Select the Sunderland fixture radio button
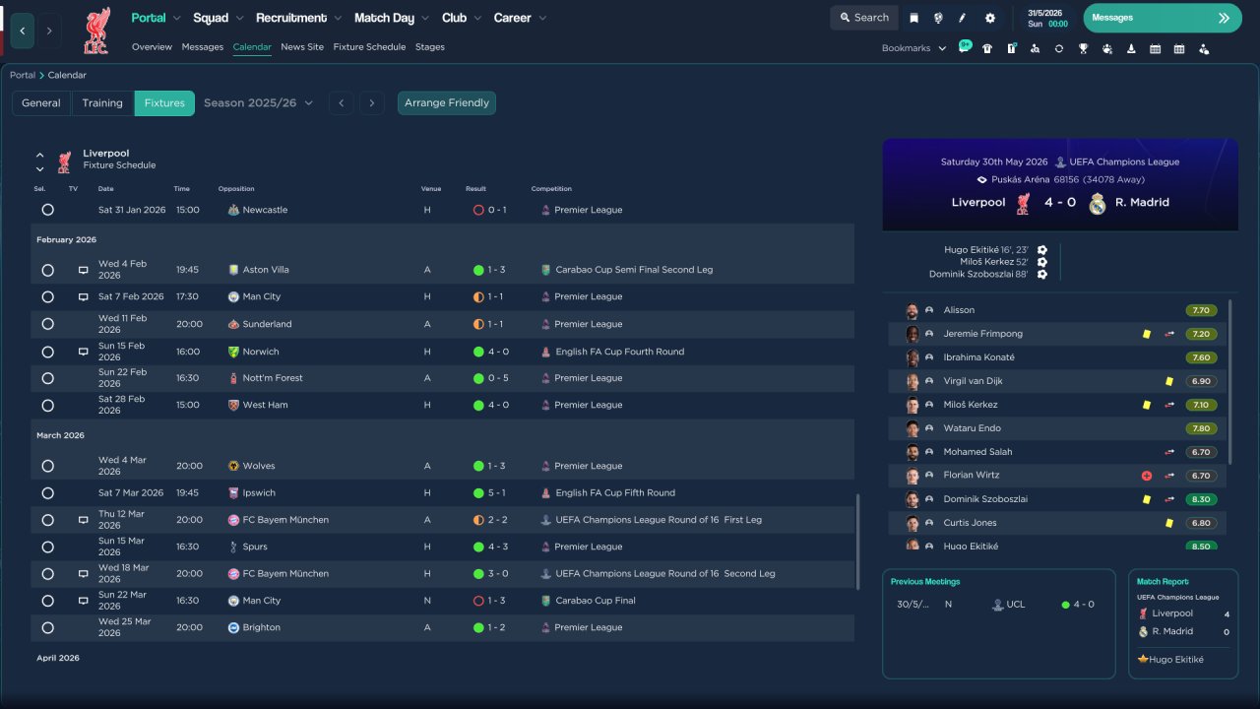 47,324
